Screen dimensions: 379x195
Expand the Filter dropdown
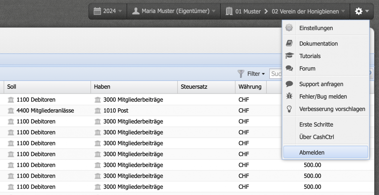point(251,74)
